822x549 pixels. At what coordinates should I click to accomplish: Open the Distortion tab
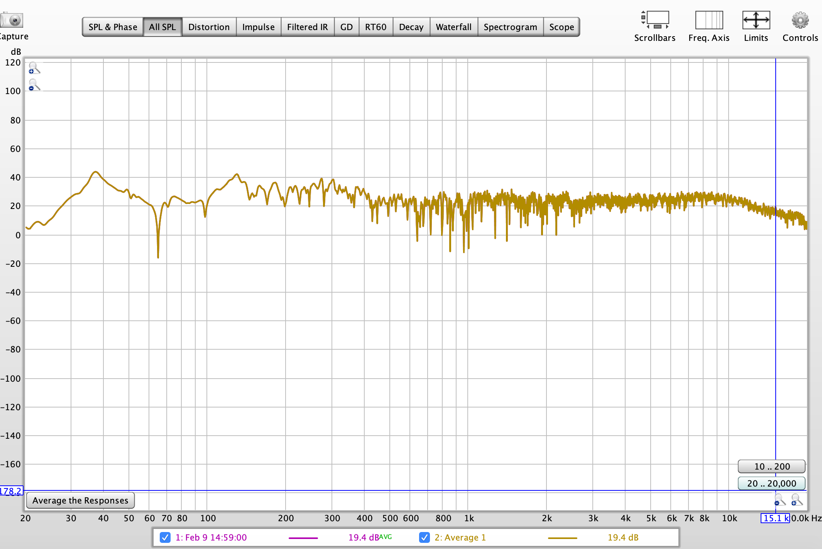tap(209, 27)
